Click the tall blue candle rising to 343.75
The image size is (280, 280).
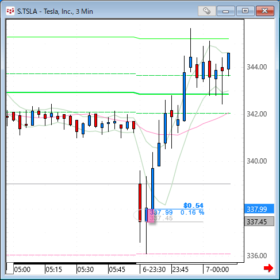(x=184, y=96)
